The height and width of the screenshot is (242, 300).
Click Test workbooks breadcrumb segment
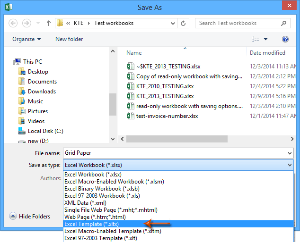[x=114, y=23]
